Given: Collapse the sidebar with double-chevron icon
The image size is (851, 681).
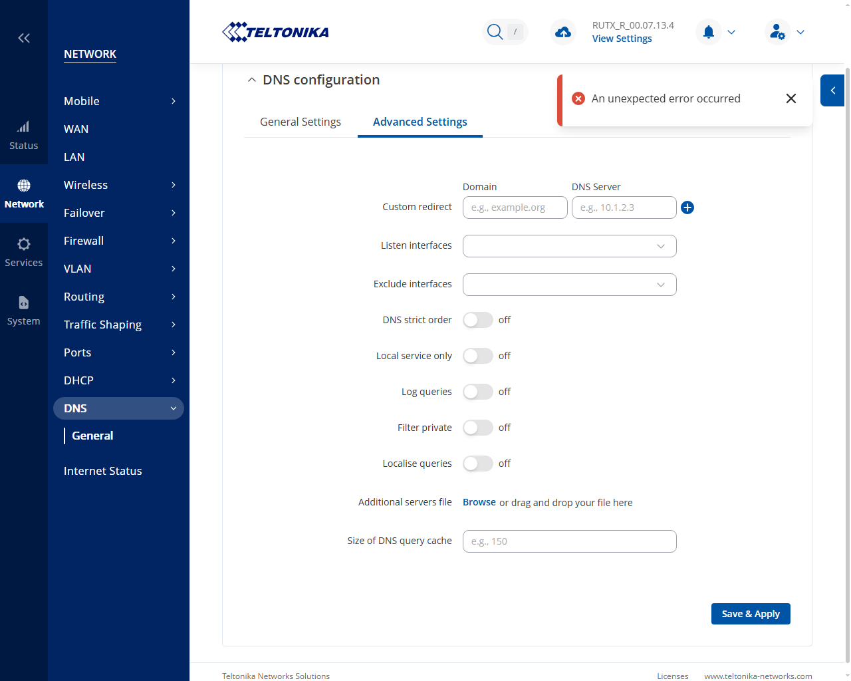Looking at the screenshot, I should (24, 38).
